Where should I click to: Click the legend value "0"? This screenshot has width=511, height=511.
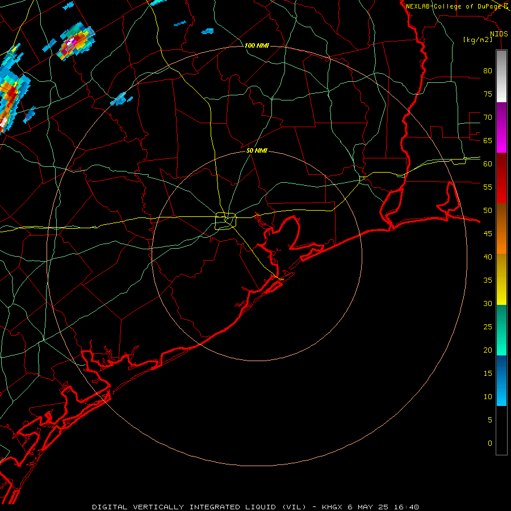tap(490, 443)
